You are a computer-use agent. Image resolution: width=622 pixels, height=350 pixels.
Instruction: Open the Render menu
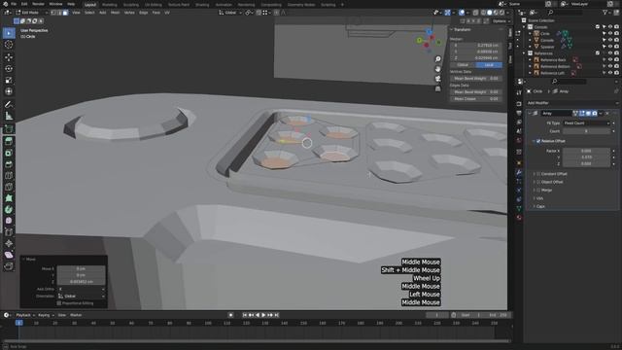click(39, 4)
